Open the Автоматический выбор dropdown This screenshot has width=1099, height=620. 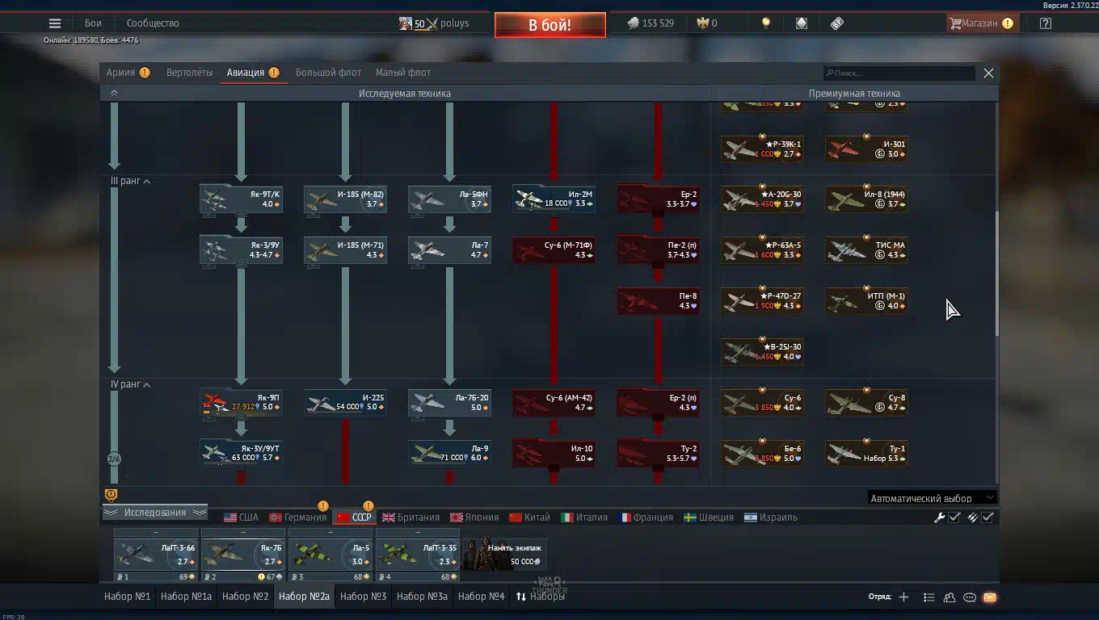pyautogui.click(x=932, y=498)
